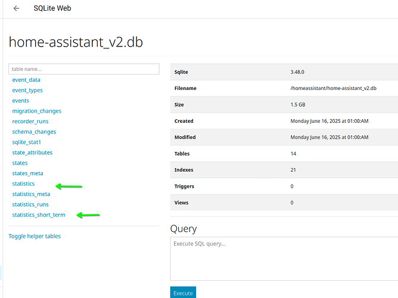398x298 pixels.
Task: Click the SQLite Web title
Action: (x=52, y=8)
